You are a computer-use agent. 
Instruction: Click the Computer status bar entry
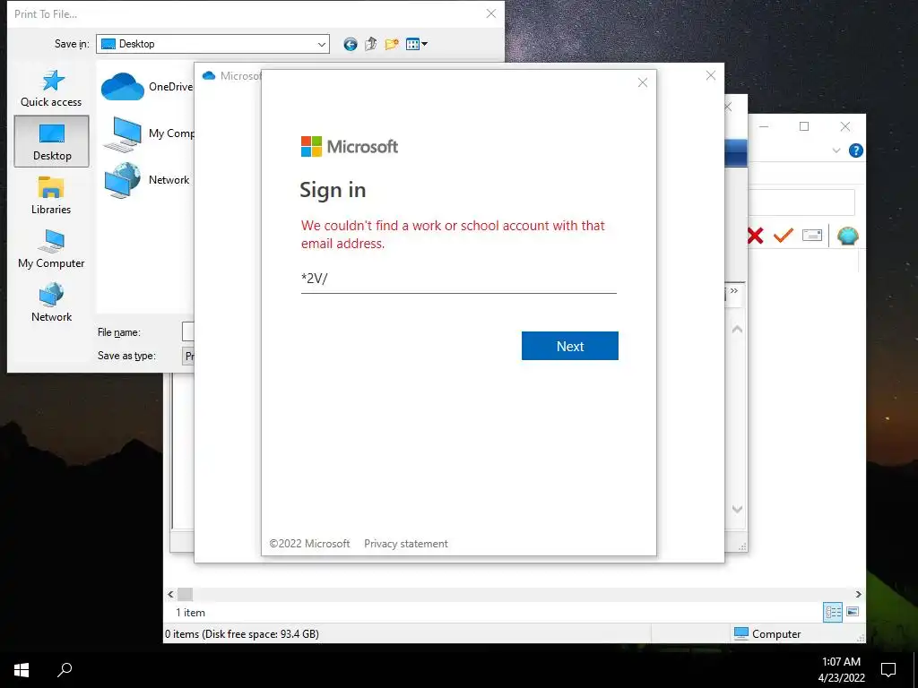click(x=767, y=633)
